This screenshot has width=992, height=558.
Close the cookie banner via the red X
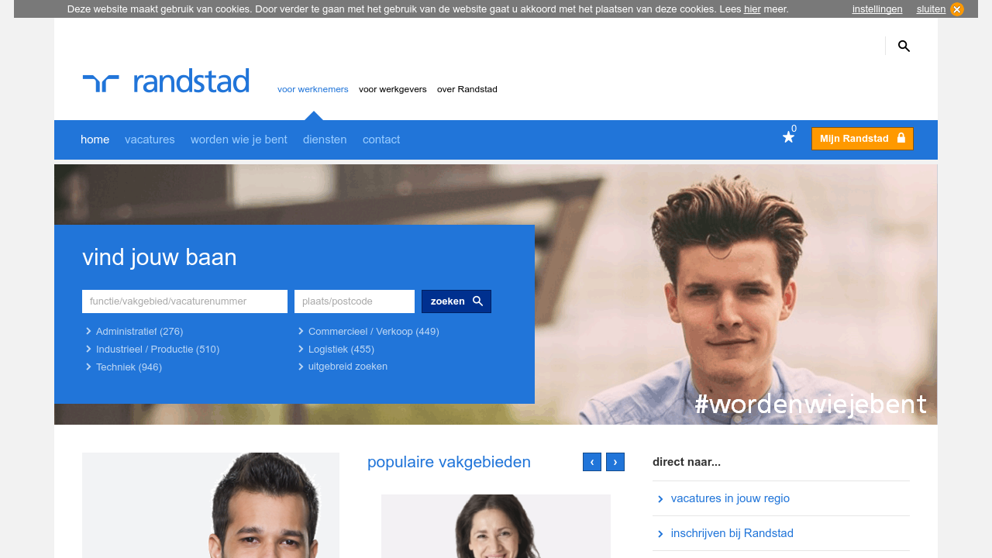pyautogui.click(x=956, y=9)
